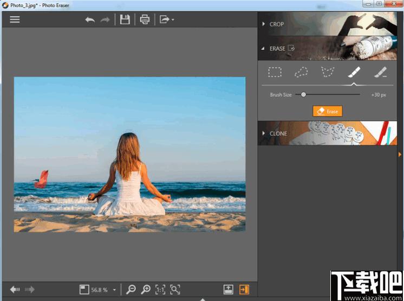
Task: Go to previous photo arrow
Action: (x=15, y=290)
